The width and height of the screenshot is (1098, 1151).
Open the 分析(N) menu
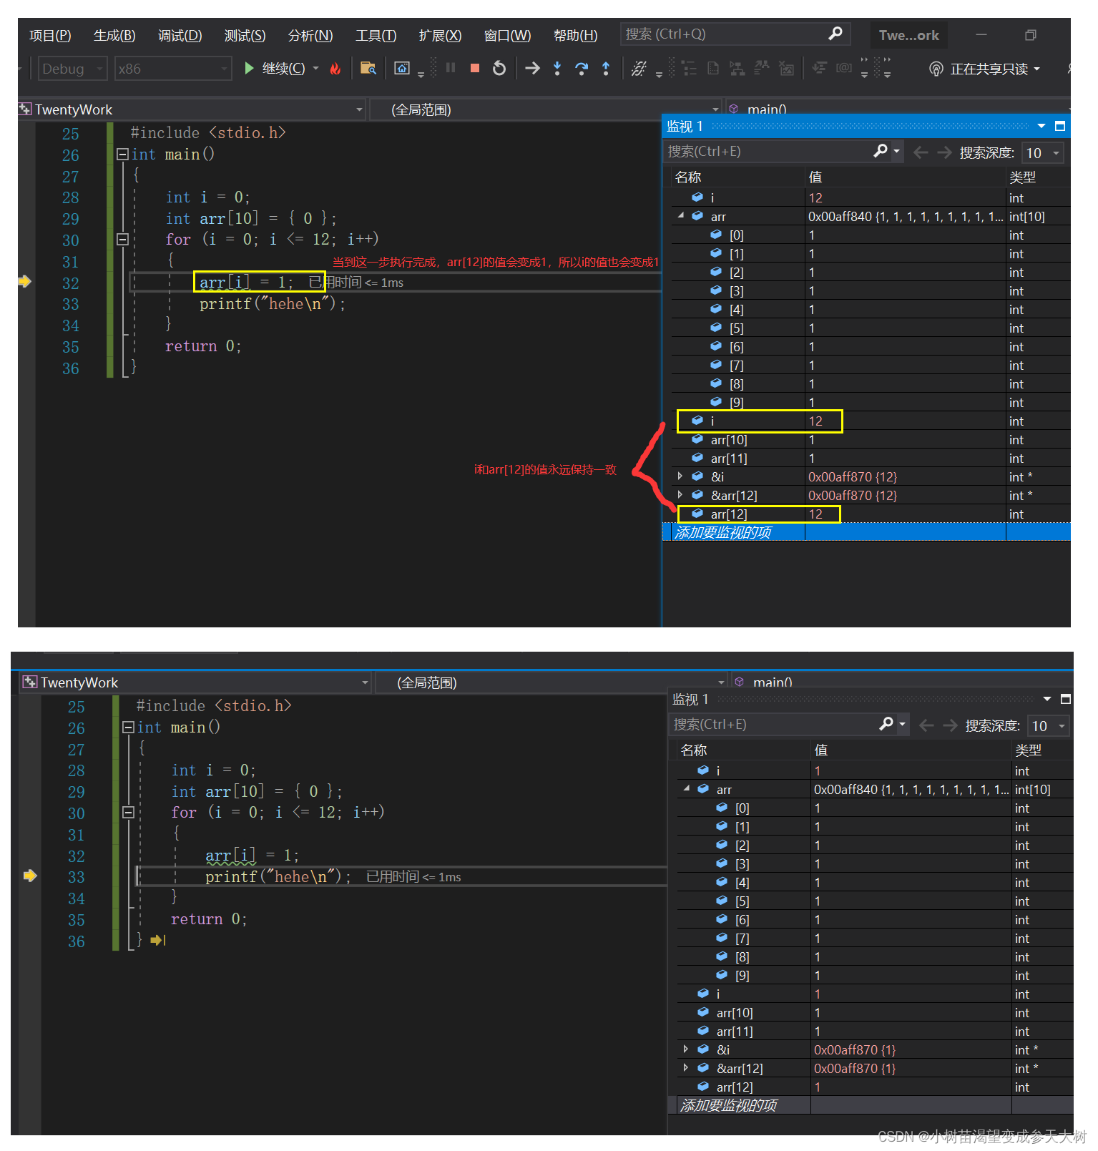(x=310, y=35)
